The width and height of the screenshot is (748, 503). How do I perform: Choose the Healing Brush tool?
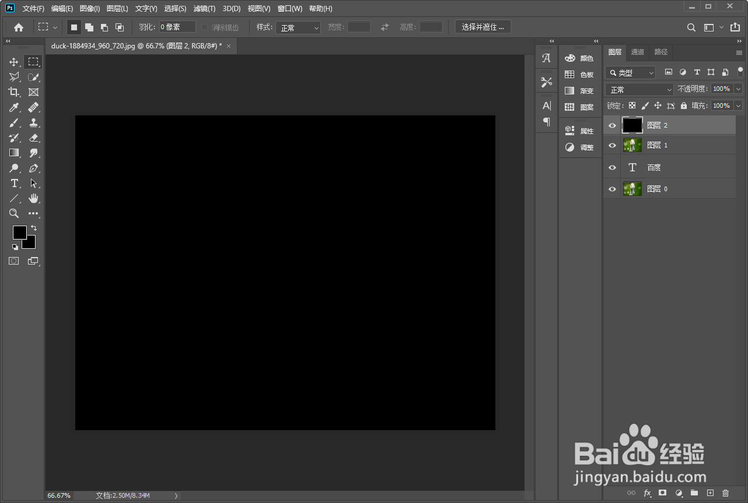(33, 107)
